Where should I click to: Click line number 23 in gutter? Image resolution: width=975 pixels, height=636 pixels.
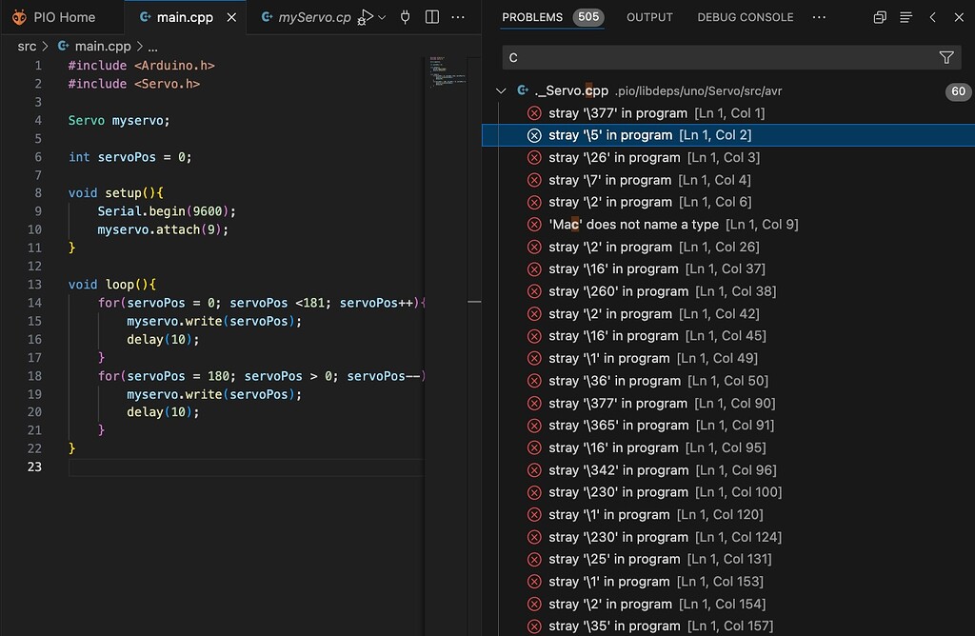tap(34, 467)
